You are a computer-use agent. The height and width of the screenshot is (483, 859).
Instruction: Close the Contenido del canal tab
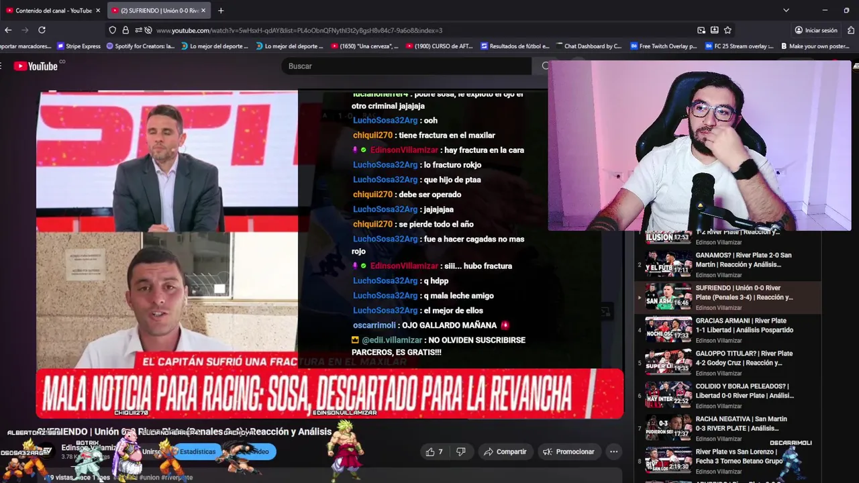click(x=98, y=11)
